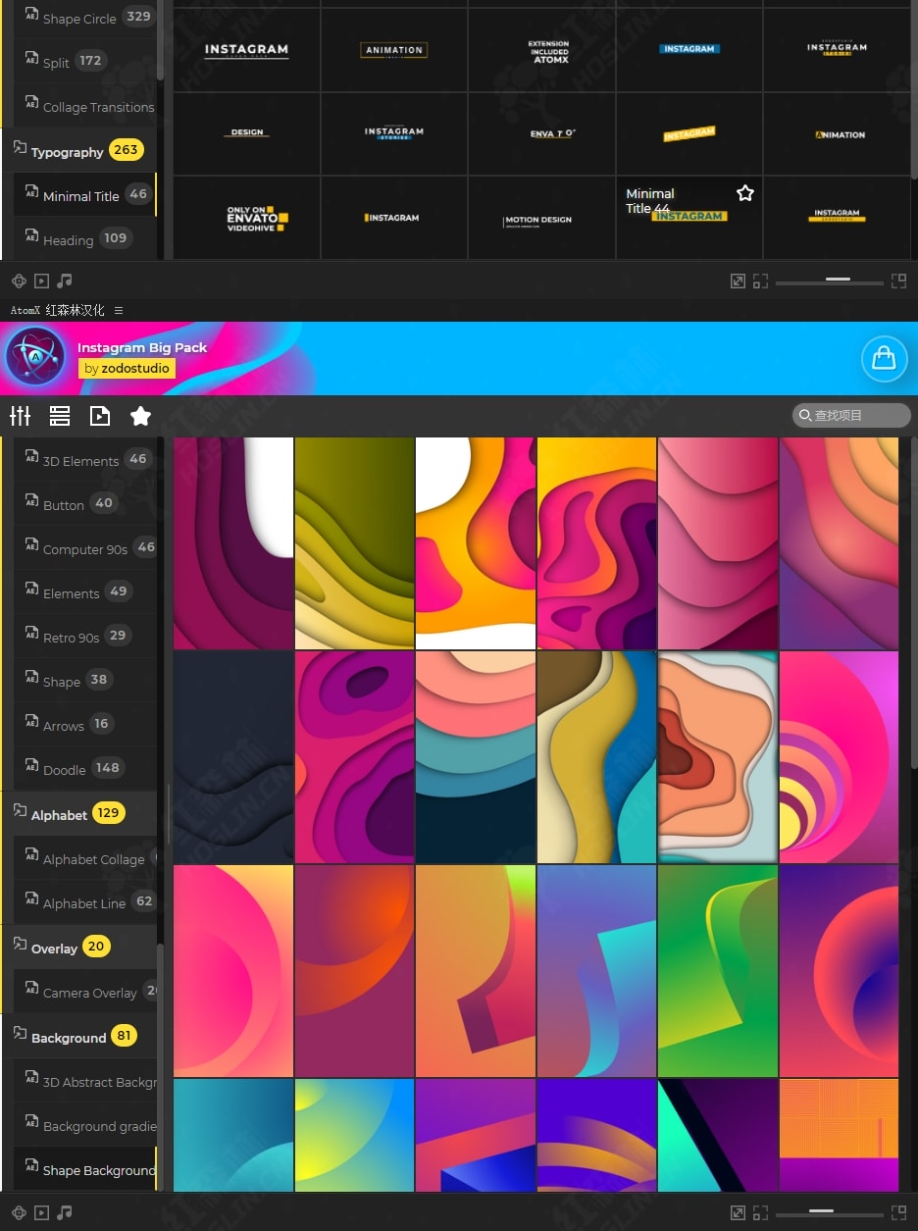This screenshot has height=1231, width=918.
Task: Select the Minimal Title 44 preset thumbnail
Action: 689,218
